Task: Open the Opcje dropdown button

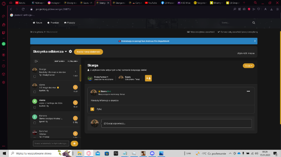Action: tap(249, 66)
